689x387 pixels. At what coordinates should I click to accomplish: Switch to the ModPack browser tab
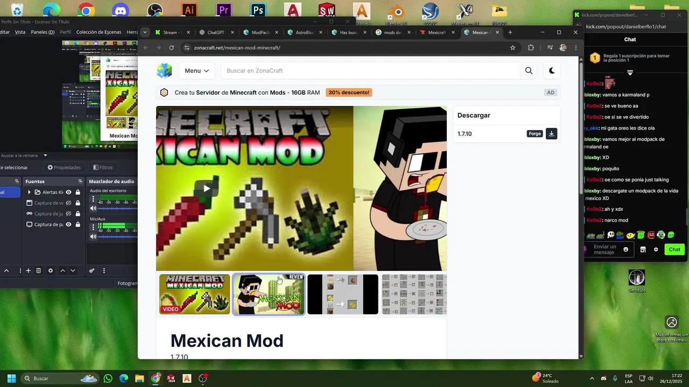pyautogui.click(x=260, y=32)
